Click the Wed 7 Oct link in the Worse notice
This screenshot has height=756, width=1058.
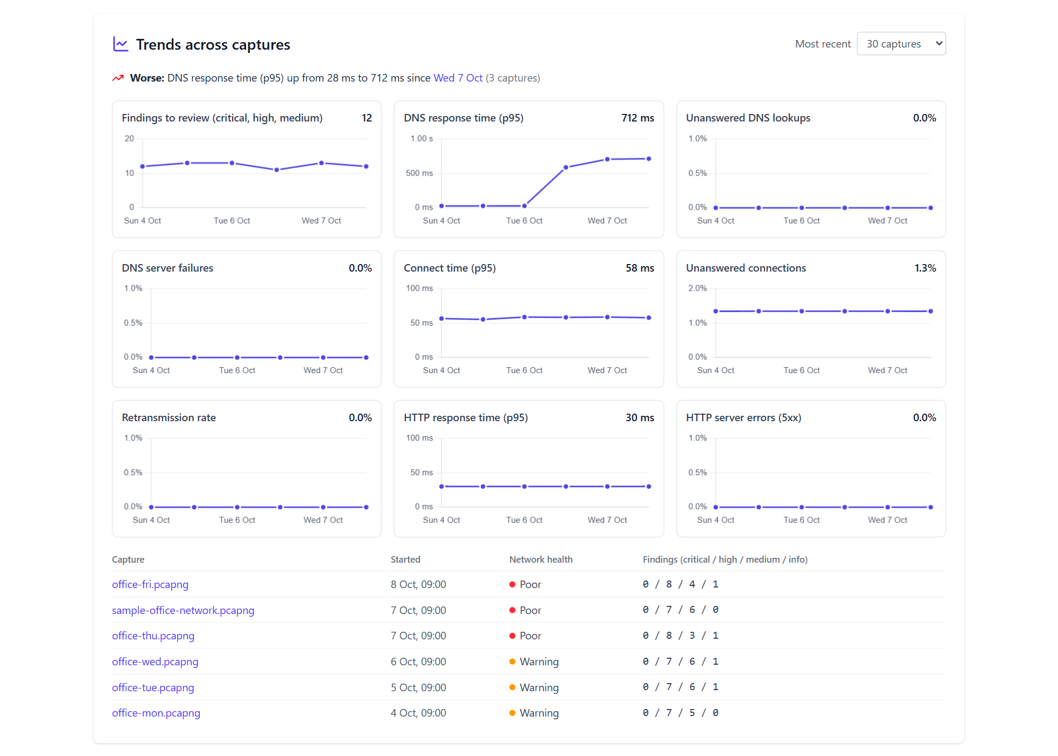(458, 78)
